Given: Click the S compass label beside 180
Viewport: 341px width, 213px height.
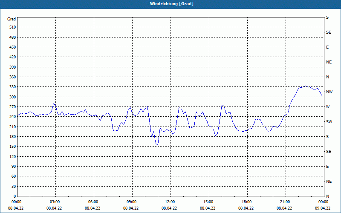Looking at the screenshot, I should point(327,137).
